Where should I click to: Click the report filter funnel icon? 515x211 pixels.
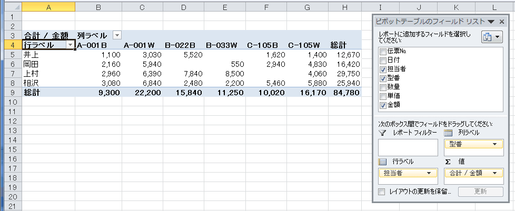(x=383, y=133)
